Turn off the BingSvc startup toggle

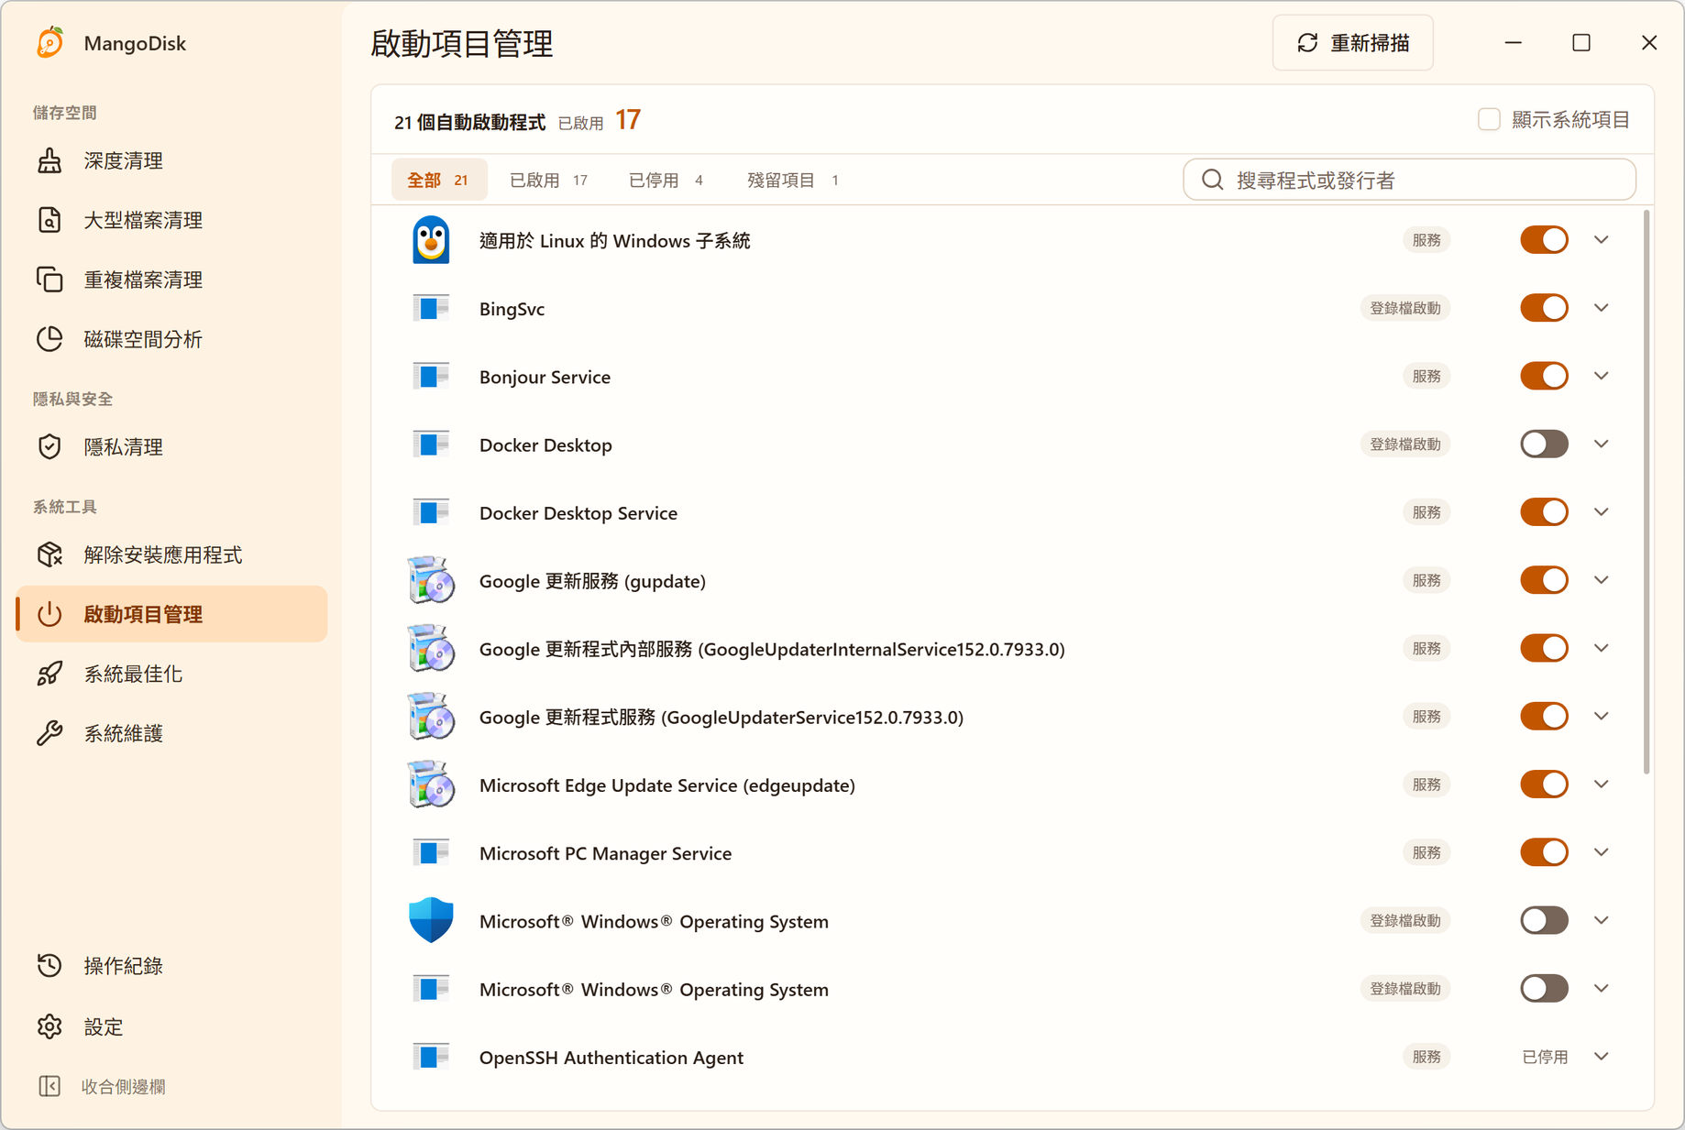1544,308
